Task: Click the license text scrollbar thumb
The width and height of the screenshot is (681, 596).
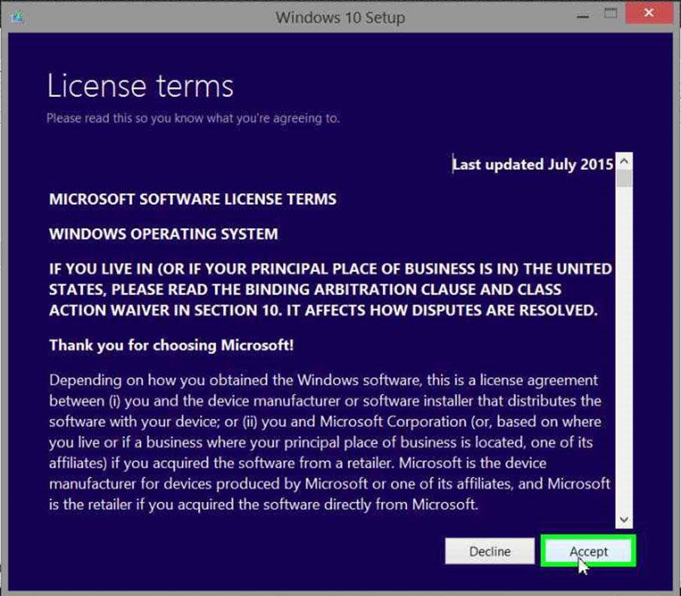Action: tap(624, 179)
